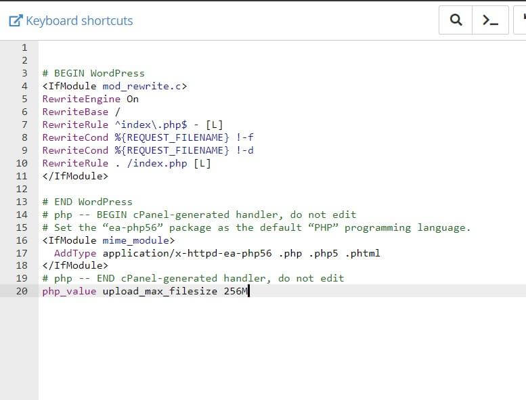Click the 'BEGIN cPanel-generated handler' comment

coord(199,215)
